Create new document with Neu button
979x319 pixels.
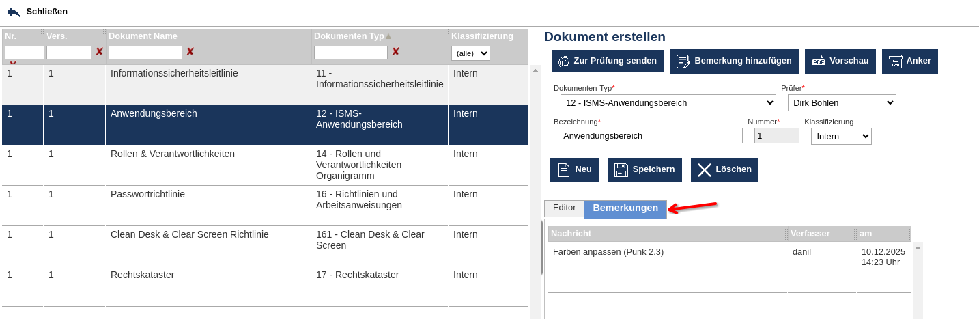[574, 170]
